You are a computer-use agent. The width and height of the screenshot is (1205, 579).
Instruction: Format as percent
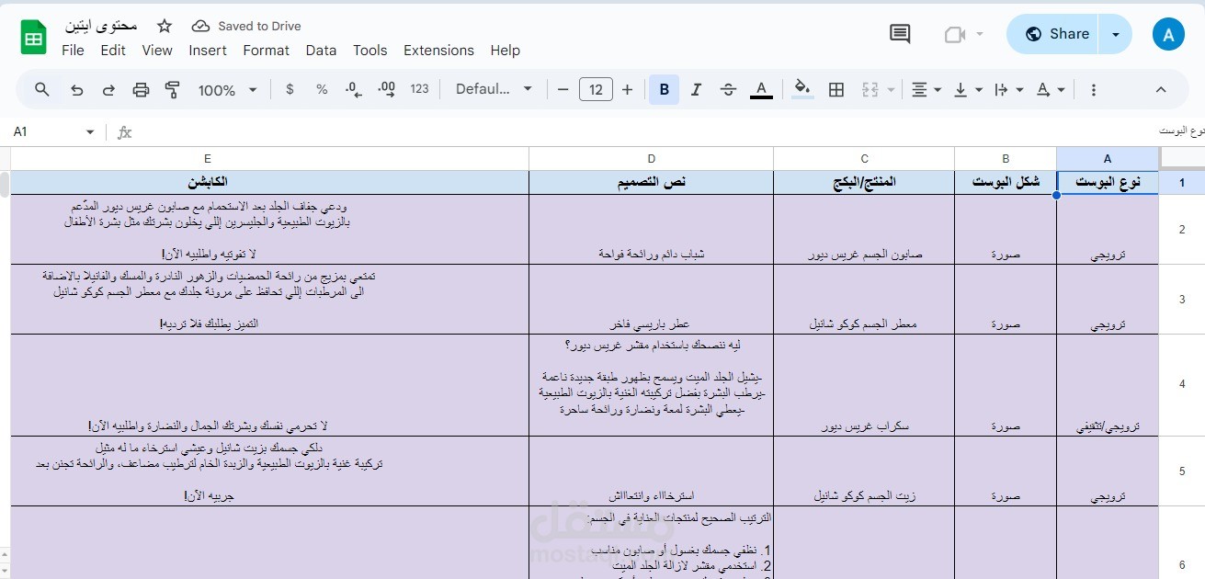322,89
